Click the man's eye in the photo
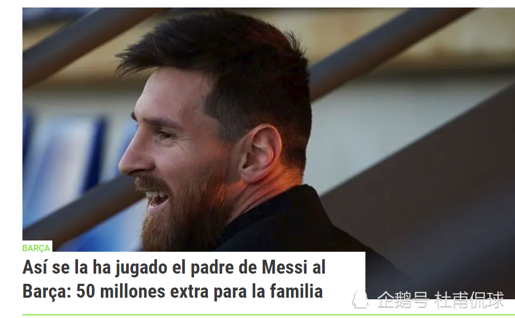 coord(164,134)
